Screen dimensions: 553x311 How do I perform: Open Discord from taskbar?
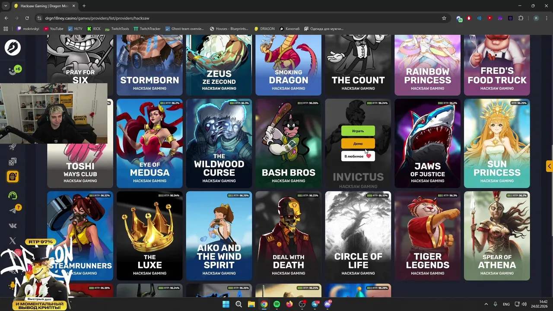[327, 304]
